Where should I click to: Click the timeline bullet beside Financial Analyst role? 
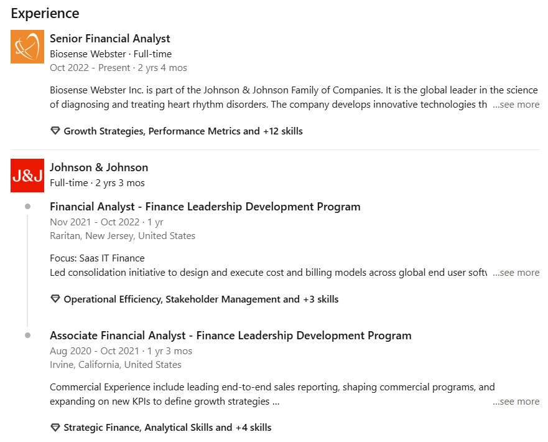(x=27, y=206)
